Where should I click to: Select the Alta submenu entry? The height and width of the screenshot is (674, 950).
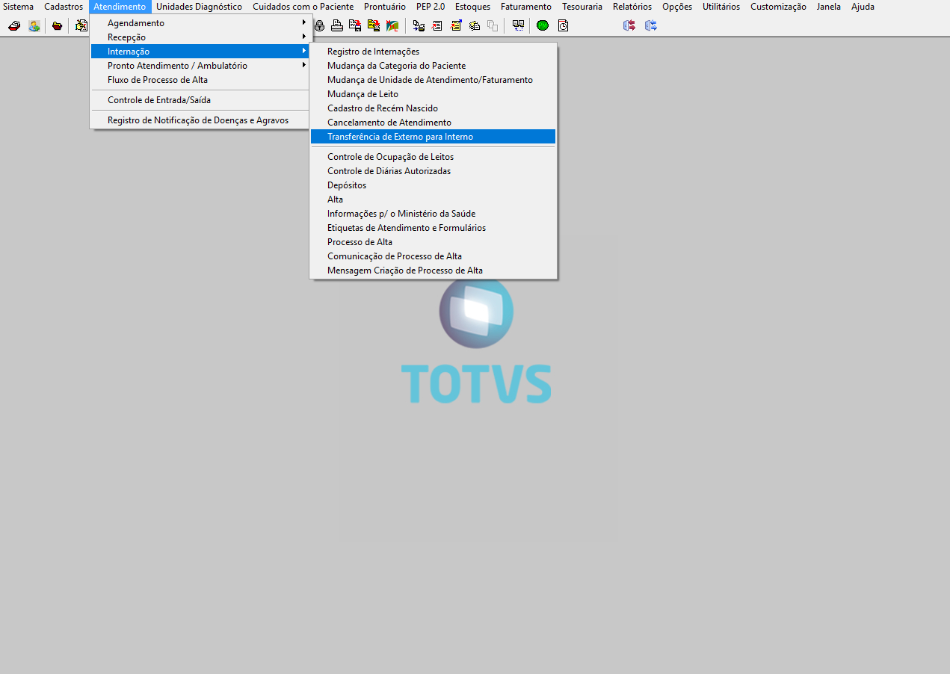point(433,200)
